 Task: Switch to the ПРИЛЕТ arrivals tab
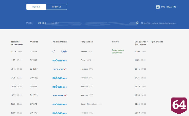pyautogui.click(x=57, y=7)
